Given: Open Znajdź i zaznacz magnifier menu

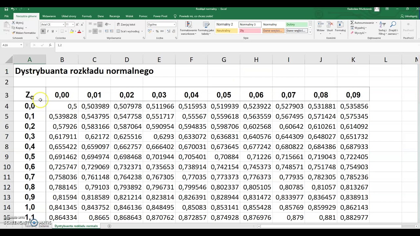Looking at the screenshot, I should pos(393,28).
